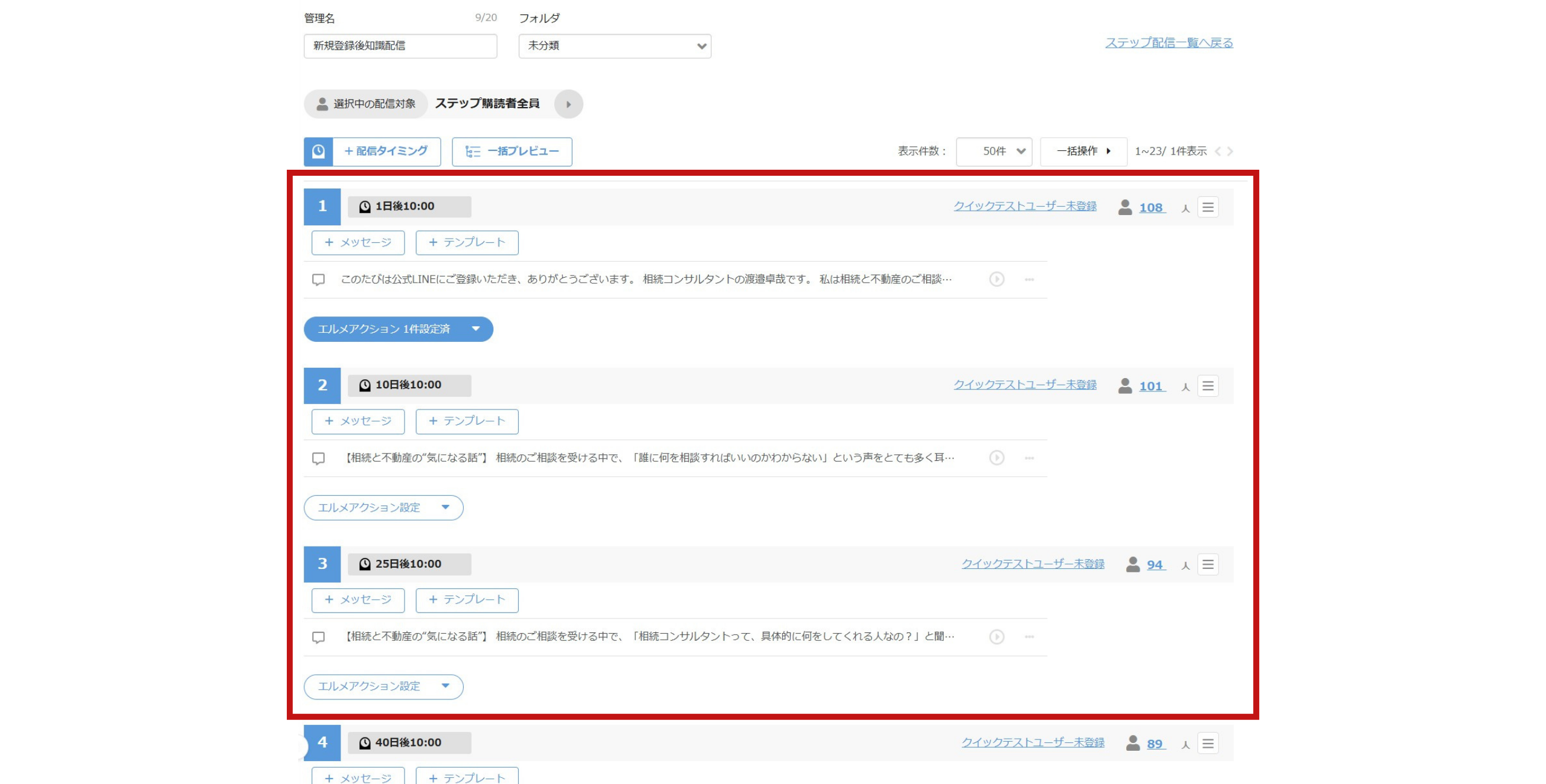Image resolution: width=1546 pixels, height=784 pixels.
Task: Edit the 管理名 text field
Action: click(400, 46)
